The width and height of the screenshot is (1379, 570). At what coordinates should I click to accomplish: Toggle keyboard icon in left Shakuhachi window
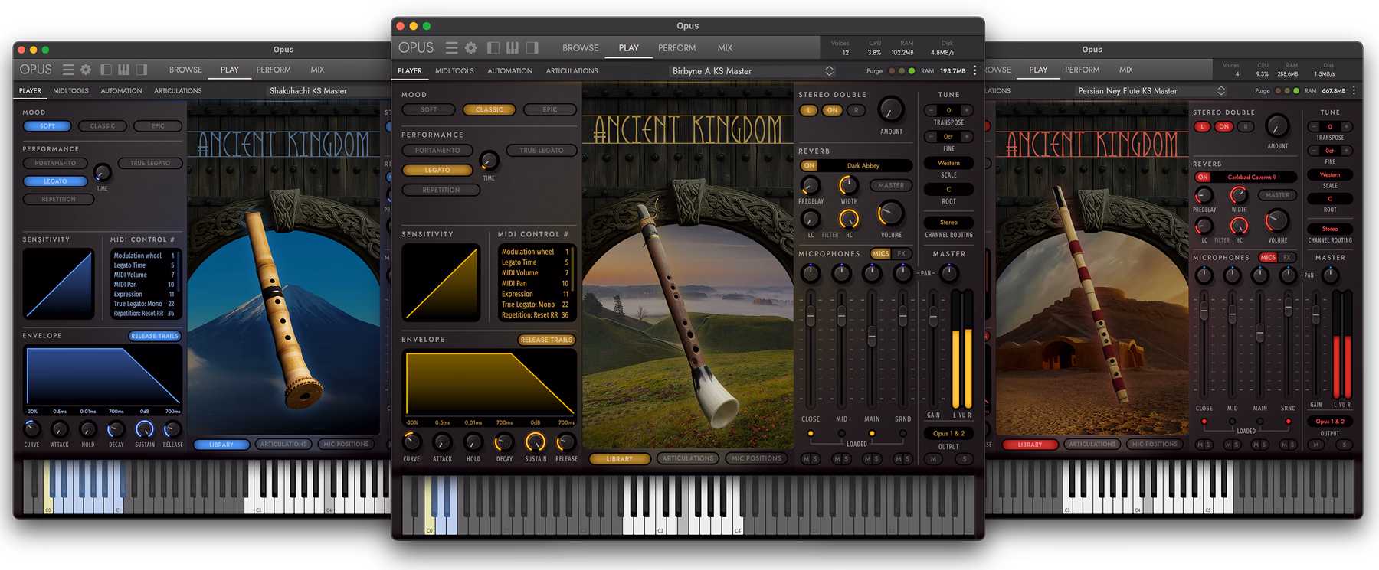(x=123, y=70)
